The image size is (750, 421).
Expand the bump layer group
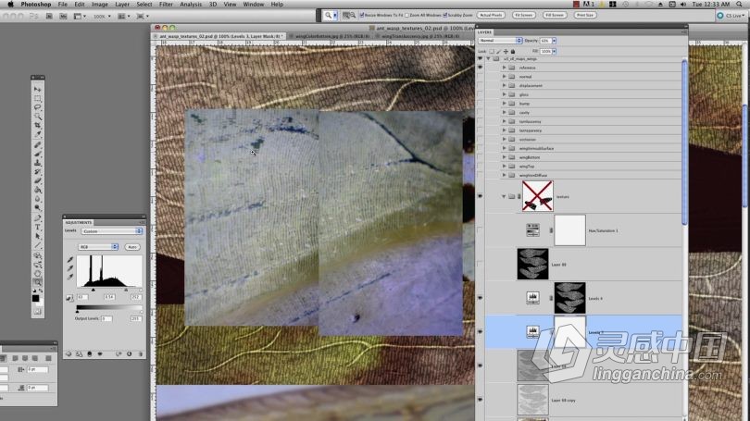click(504, 104)
